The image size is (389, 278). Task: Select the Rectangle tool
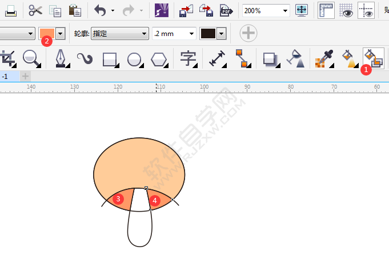(109, 58)
